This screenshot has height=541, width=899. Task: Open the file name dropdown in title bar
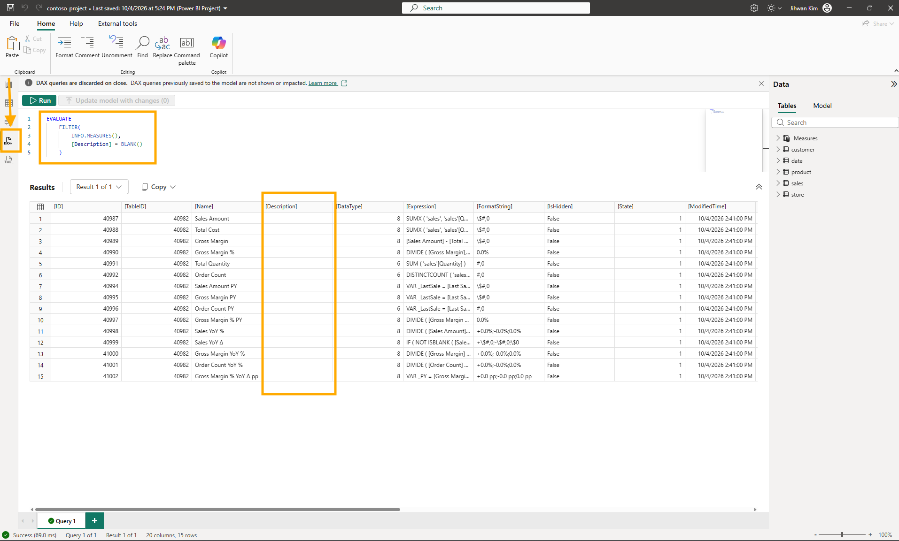click(225, 8)
